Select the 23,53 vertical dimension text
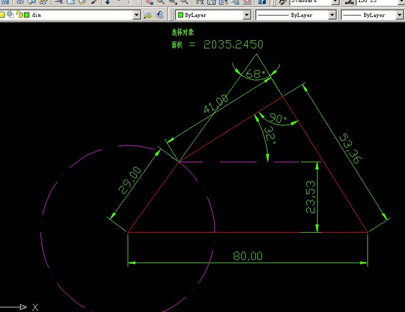This screenshot has width=405, height=312. click(310, 197)
